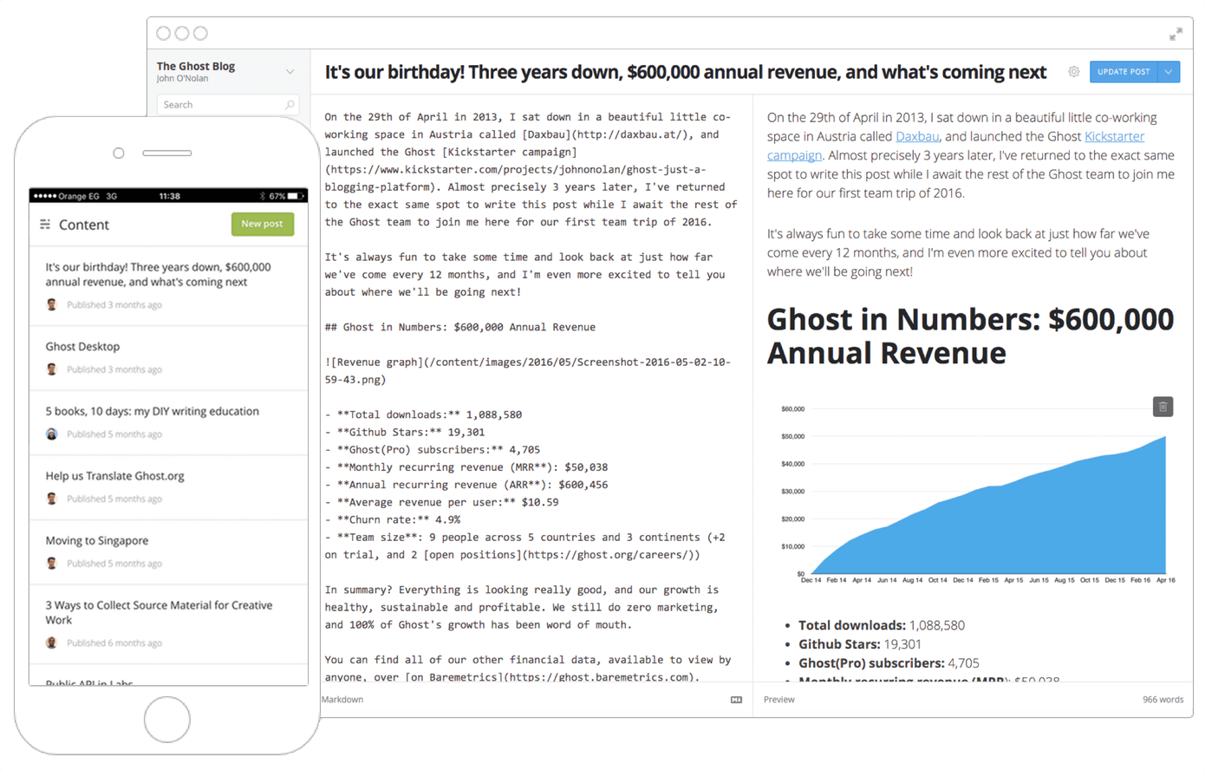The image size is (1205, 770).
Task: Switch to the Markdown pane
Action: coord(342,699)
